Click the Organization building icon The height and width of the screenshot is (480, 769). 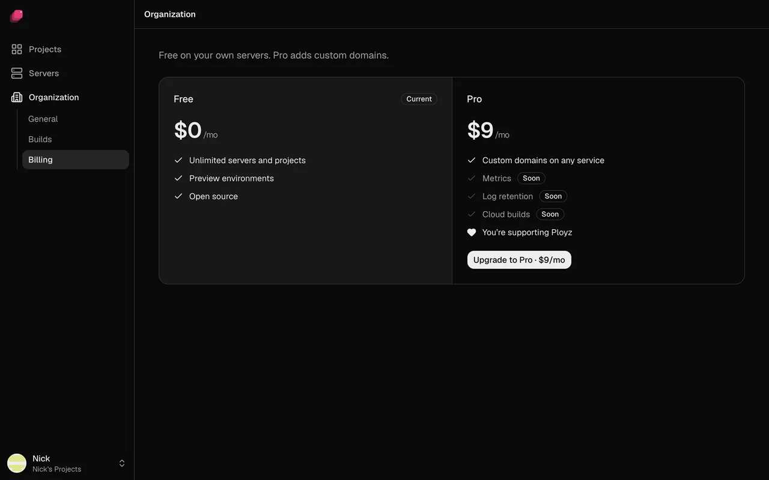tap(17, 97)
